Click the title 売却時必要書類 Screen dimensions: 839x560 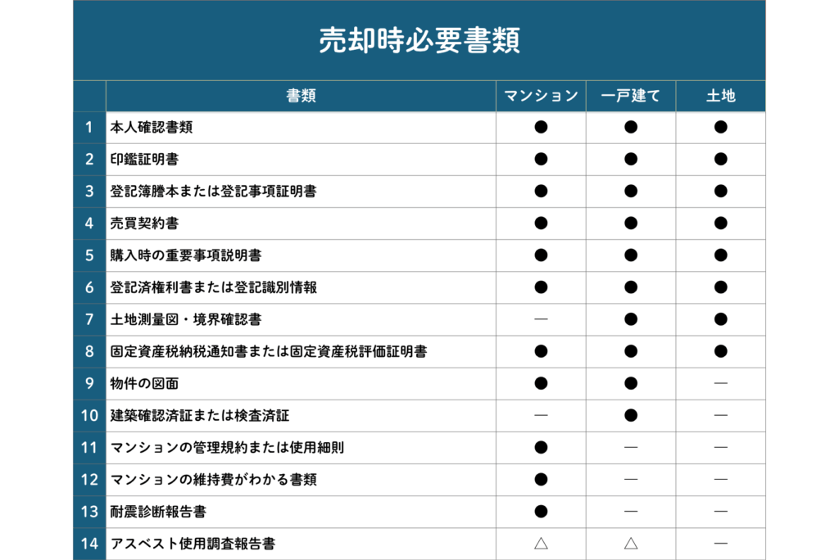(419, 40)
